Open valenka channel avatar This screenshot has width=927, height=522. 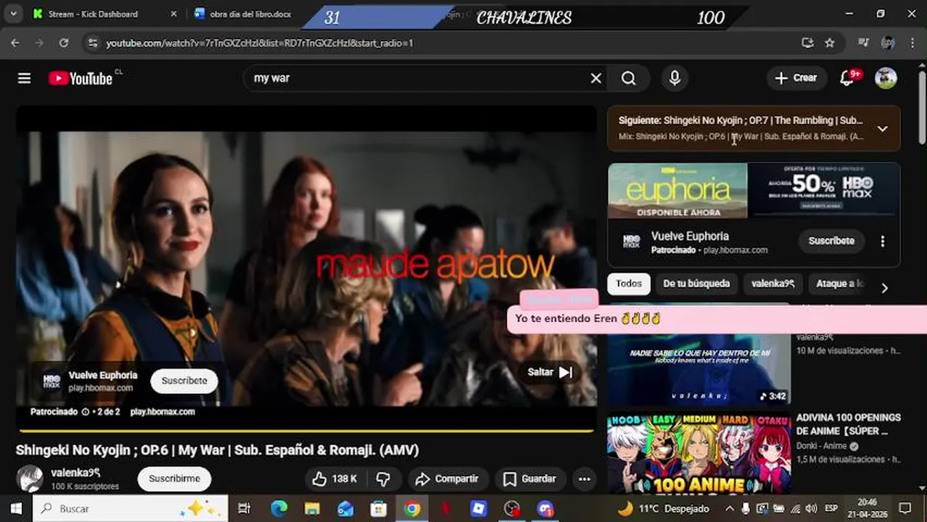tap(30, 478)
